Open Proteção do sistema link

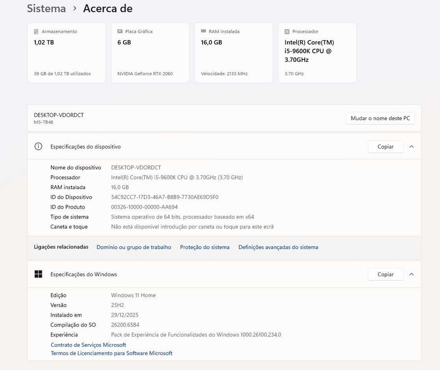[205, 247]
